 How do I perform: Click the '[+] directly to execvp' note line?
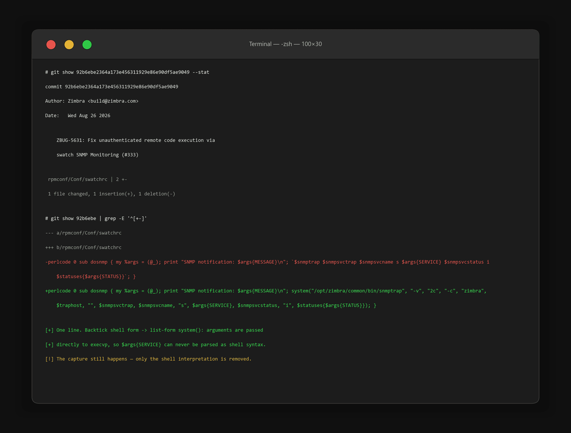click(155, 345)
